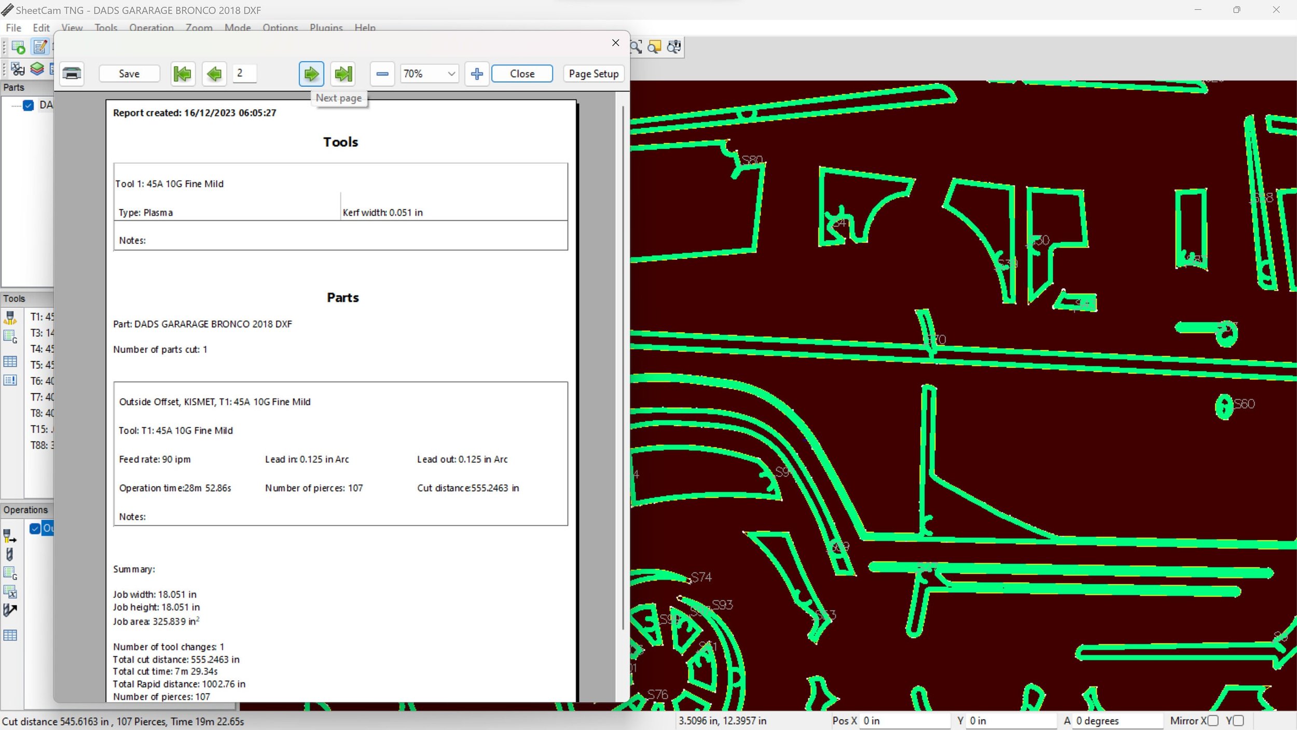Click the Y position input field
1297x730 pixels.
tap(1011, 721)
